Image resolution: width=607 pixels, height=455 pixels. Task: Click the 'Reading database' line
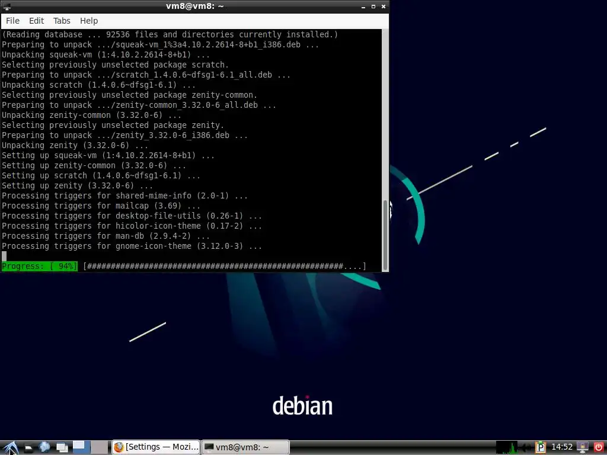(170, 34)
